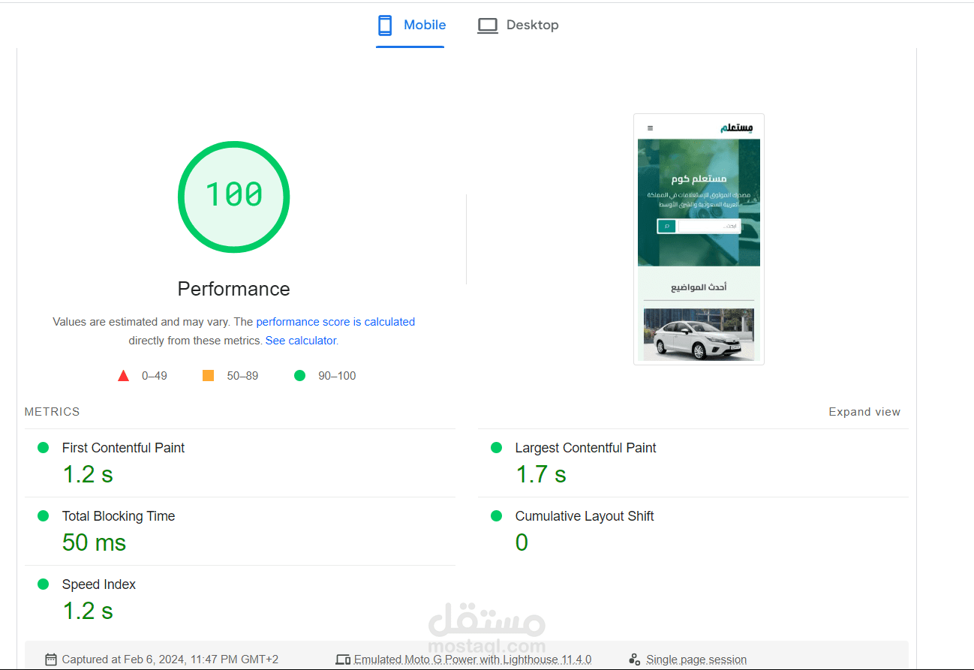Click the First Contentful Paint value 1.2 s
The width and height of the screenshot is (974, 670).
click(x=88, y=475)
